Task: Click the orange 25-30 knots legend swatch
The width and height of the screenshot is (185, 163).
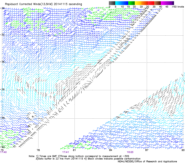Action: 144,3
